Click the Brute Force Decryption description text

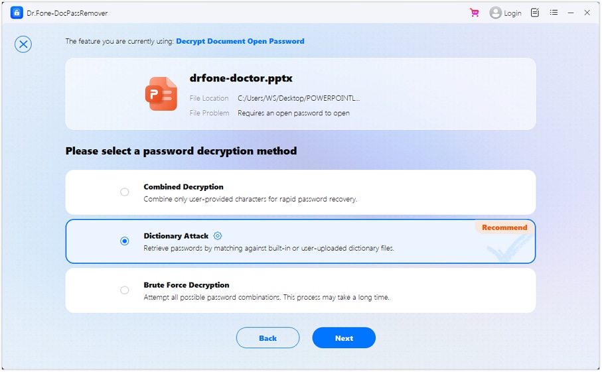(x=266, y=297)
